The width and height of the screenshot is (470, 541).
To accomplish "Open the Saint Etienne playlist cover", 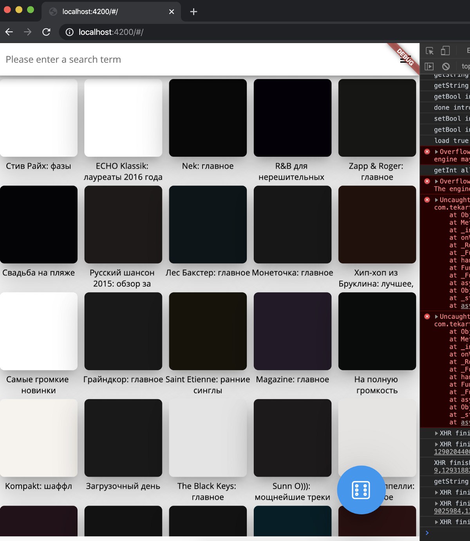I will [x=208, y=331].
